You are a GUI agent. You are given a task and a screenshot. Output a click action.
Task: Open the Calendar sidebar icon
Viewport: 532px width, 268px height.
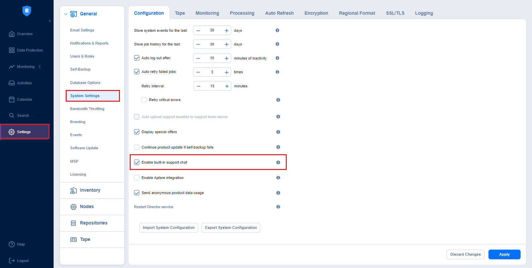coord(12,99)
